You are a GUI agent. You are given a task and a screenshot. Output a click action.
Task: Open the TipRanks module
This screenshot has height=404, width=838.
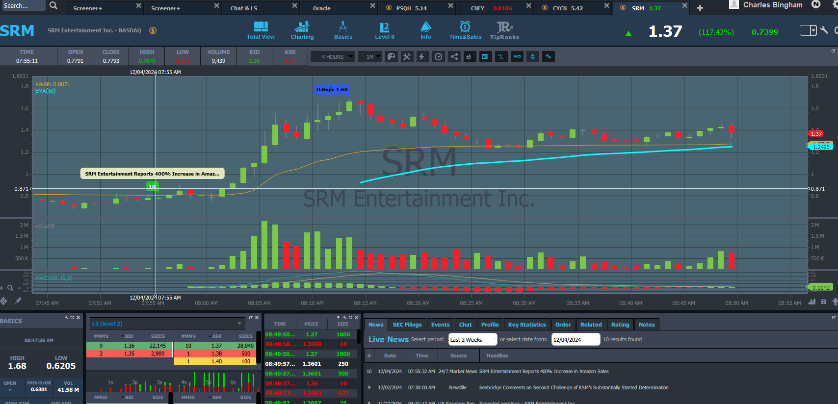pos(504,30)
